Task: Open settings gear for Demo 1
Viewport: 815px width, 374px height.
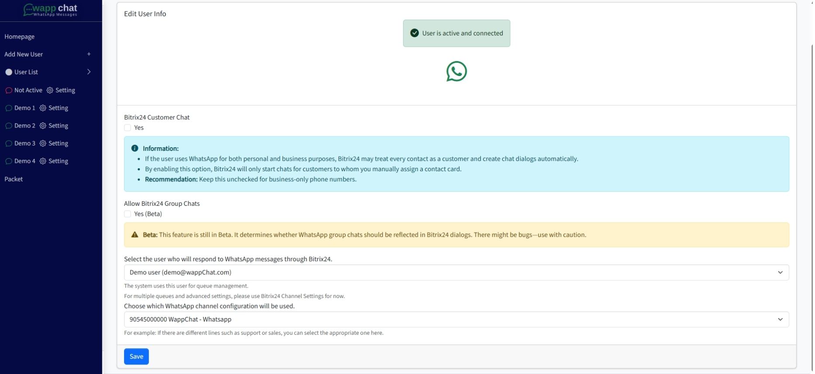Action: [x=43, y=108]
